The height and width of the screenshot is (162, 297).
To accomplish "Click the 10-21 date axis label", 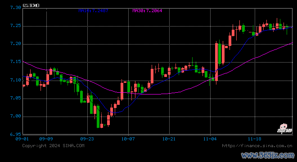I will pyautogui.click(x=169, y=139).
